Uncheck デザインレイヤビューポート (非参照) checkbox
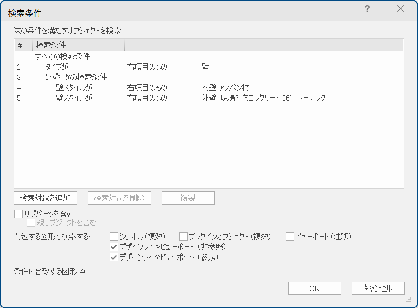This screenshot has width=418, height=308. point(114,246)
